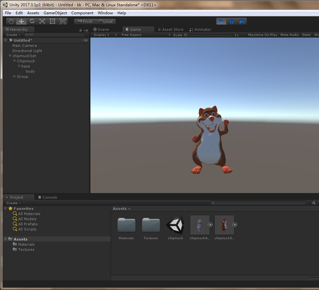Open the Help menu
Viewport: 319px width, 290px height.
point(122,13)
